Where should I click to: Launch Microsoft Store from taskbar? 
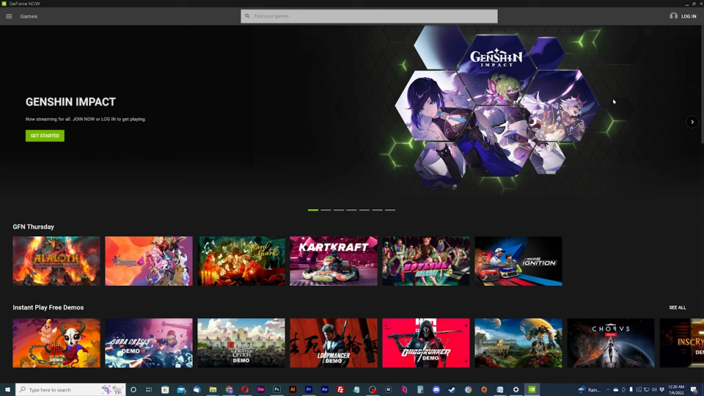coord(165,390)
